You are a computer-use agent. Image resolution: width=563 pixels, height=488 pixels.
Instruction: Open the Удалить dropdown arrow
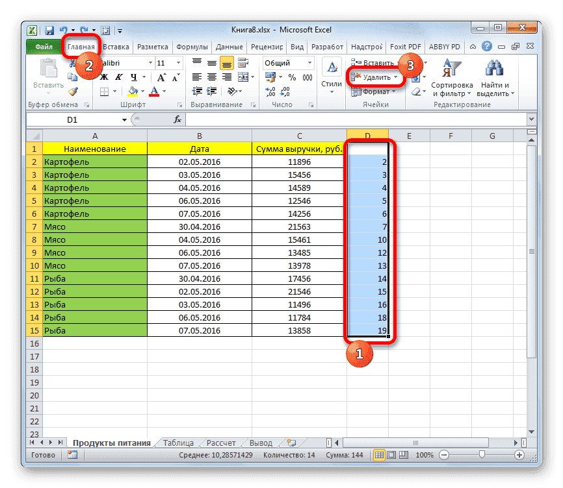point(396,77)
